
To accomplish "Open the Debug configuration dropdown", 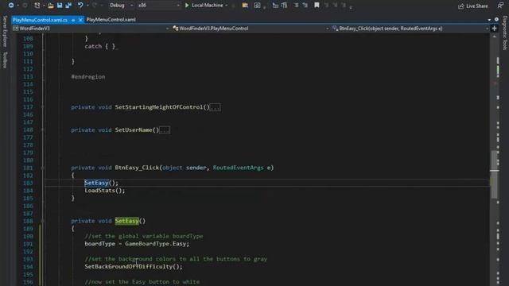I will [x=121, y=6].
